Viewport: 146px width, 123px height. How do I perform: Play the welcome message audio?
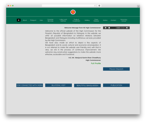coord(106,28)
